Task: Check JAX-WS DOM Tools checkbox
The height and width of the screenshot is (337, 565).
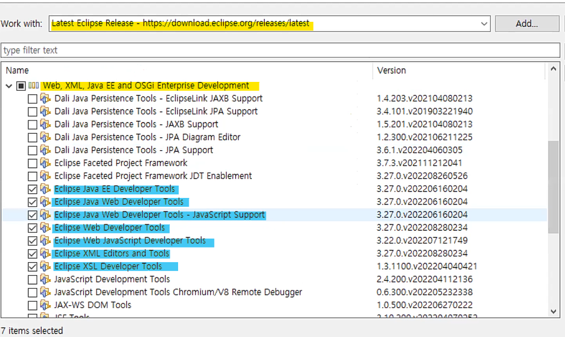Action: (32, 305)
